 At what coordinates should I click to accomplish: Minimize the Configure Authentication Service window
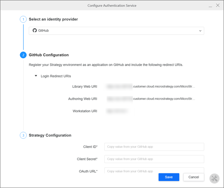tap(210, 6)
